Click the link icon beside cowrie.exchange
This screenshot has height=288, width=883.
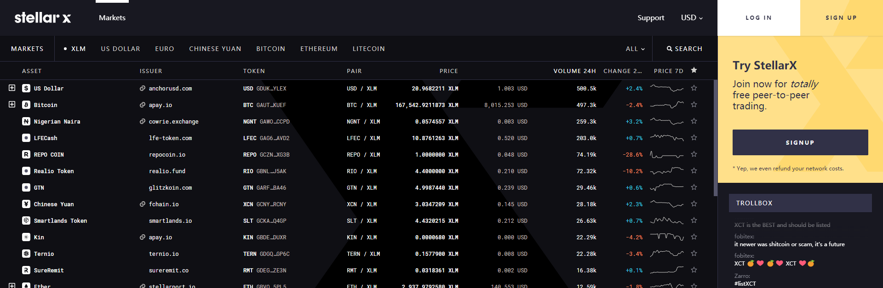click(143, 121)
